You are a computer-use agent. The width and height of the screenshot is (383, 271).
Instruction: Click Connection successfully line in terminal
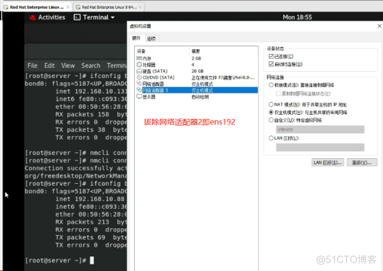(76, 169)
